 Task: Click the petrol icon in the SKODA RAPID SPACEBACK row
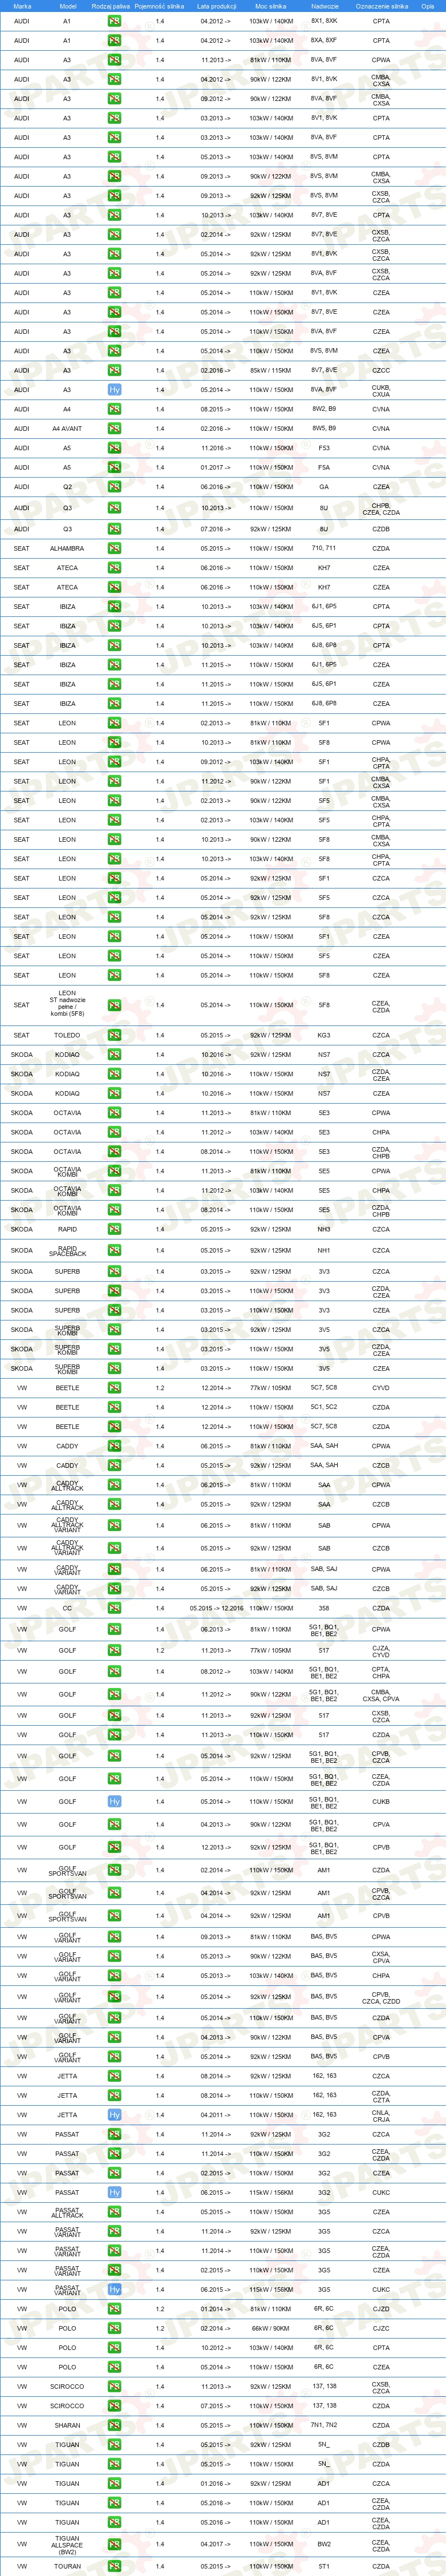(x=114, y=1250)
